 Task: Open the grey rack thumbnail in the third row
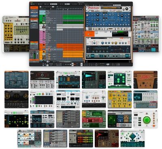point(68,119)
